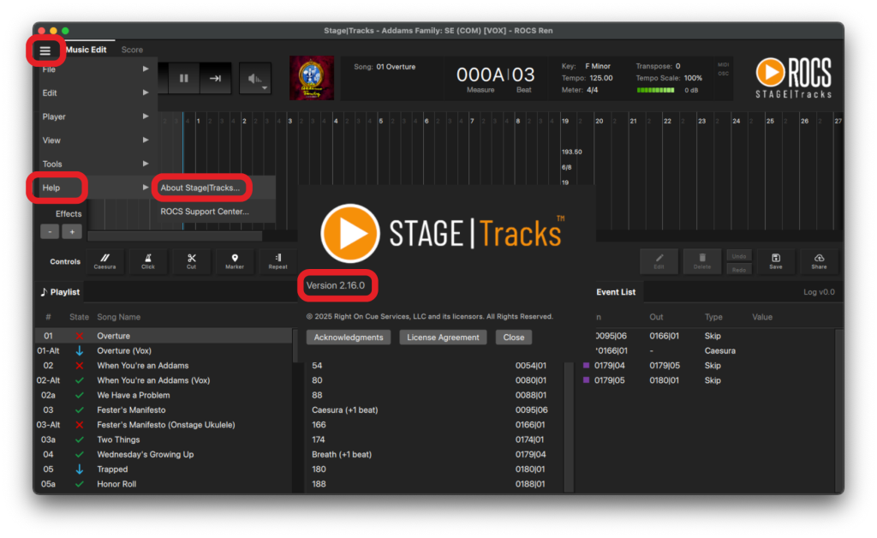This screenshot has height=538, width=877.
Task: Select Wednesday's Growing Up in playlist
Action: pos(145,454)
